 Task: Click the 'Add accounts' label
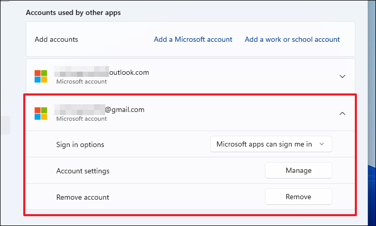pyautogui.click(x=56, y=39)
